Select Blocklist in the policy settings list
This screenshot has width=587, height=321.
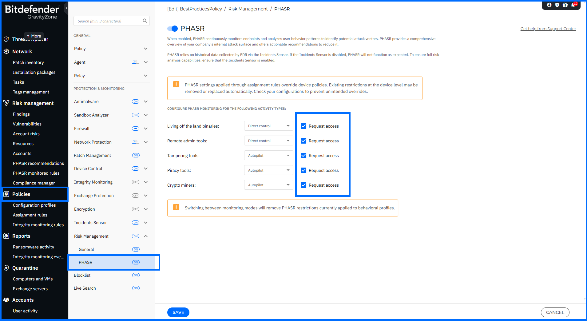tap(82, 275)
